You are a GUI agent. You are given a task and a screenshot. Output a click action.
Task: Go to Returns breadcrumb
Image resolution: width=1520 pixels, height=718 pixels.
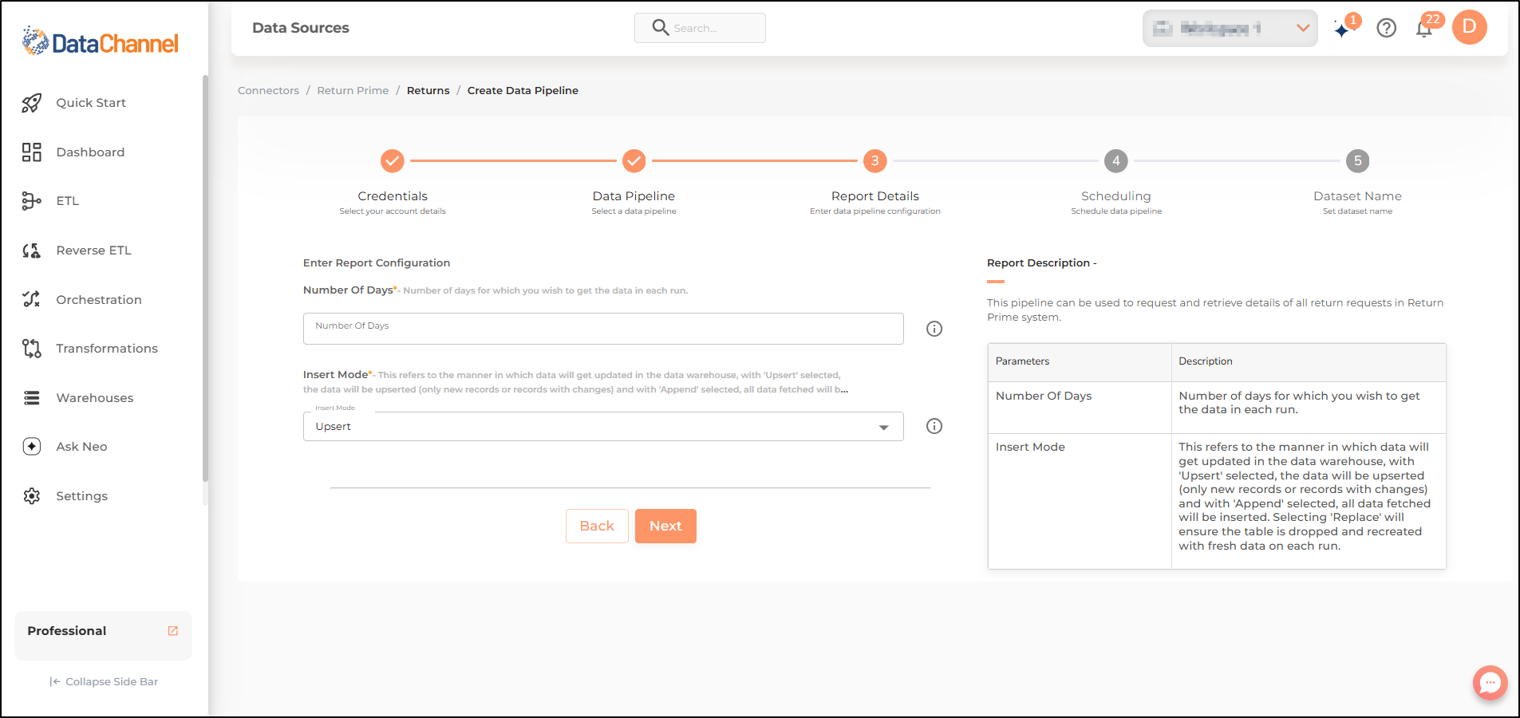pyautogui.click(x=428, y=91)
